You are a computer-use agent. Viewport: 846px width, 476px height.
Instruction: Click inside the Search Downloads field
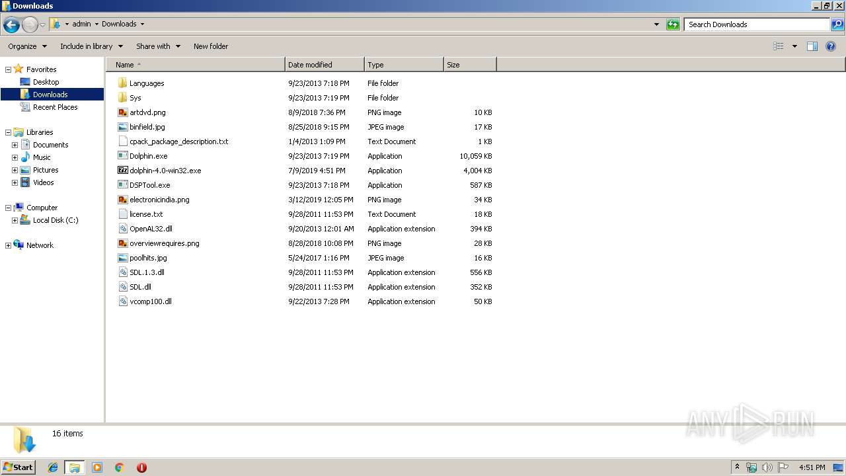point(757,24)
